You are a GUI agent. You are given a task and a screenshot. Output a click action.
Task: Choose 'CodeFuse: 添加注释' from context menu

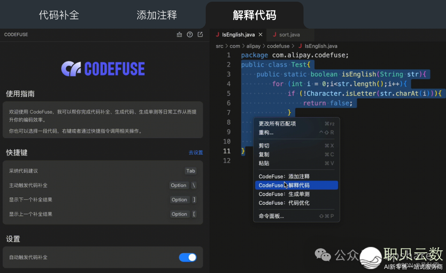(x=284, y=177)
